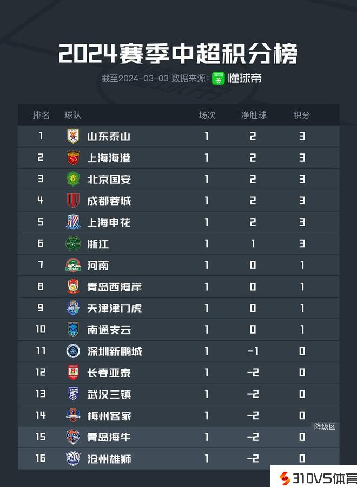Click the Chengdu Rongcheng red crest
357x487 pixels.
[73, 201]
